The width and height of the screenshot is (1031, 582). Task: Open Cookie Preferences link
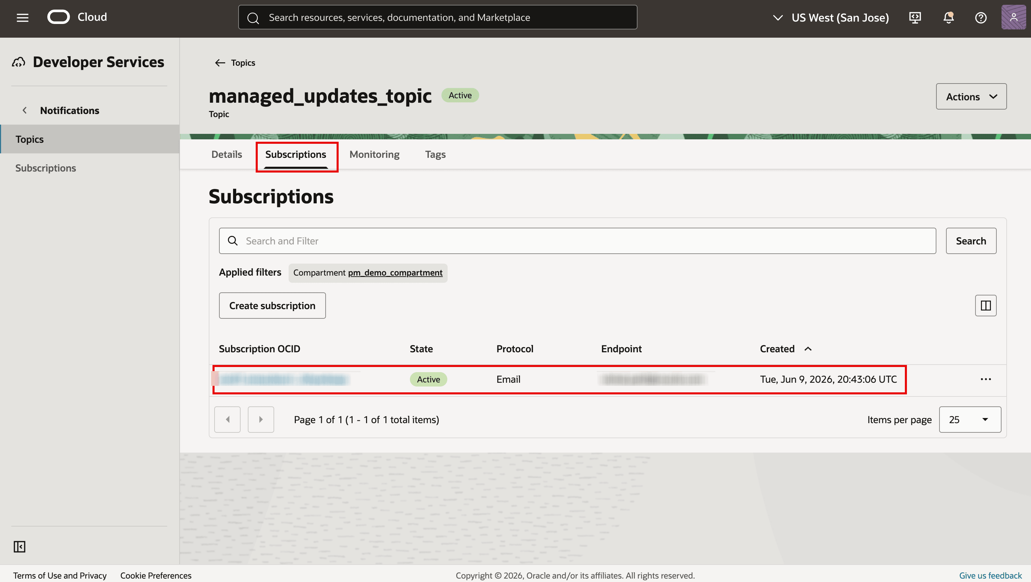pyautogui.click(x=156, y=575)
